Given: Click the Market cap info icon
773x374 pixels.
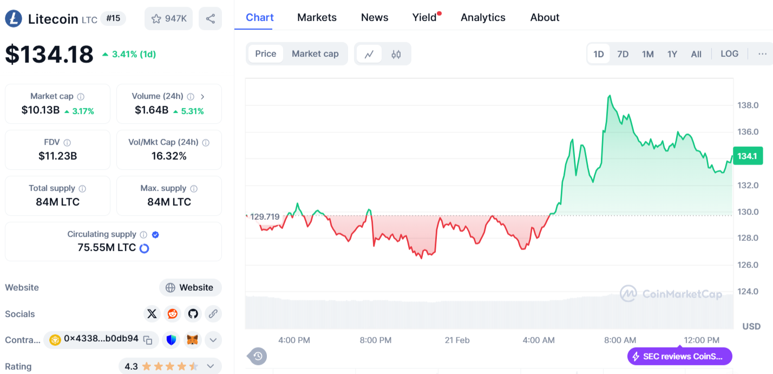Looking at the screenshot, I should 81,96.
